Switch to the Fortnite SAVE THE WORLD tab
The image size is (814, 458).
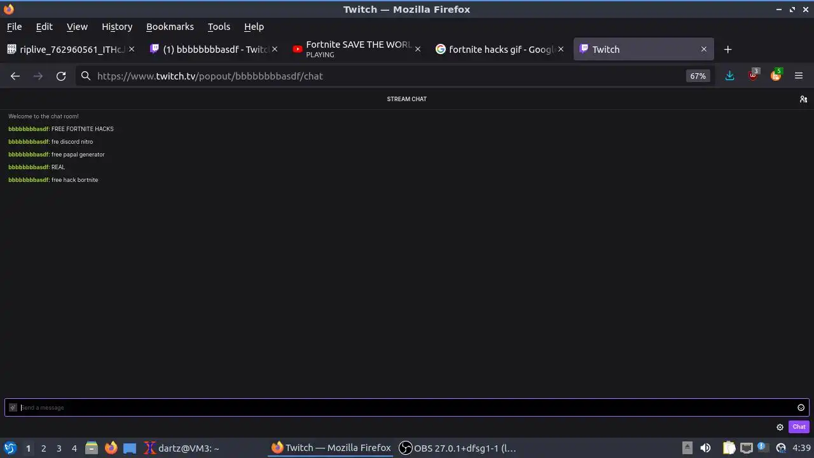(x=356, y=49)
